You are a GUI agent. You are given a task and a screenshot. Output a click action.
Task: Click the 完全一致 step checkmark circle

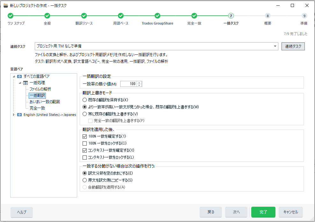click(x=194, y=16)
